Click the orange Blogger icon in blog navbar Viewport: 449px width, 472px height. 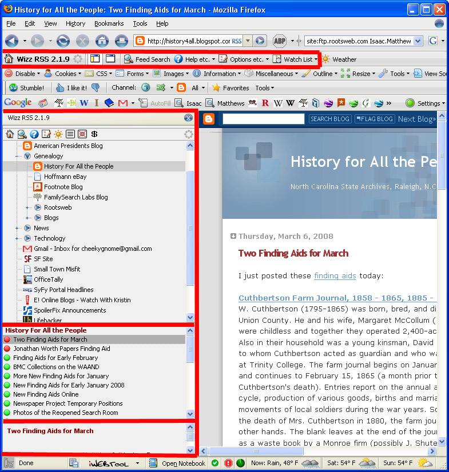pyautogui.click(x=209, y=119)
